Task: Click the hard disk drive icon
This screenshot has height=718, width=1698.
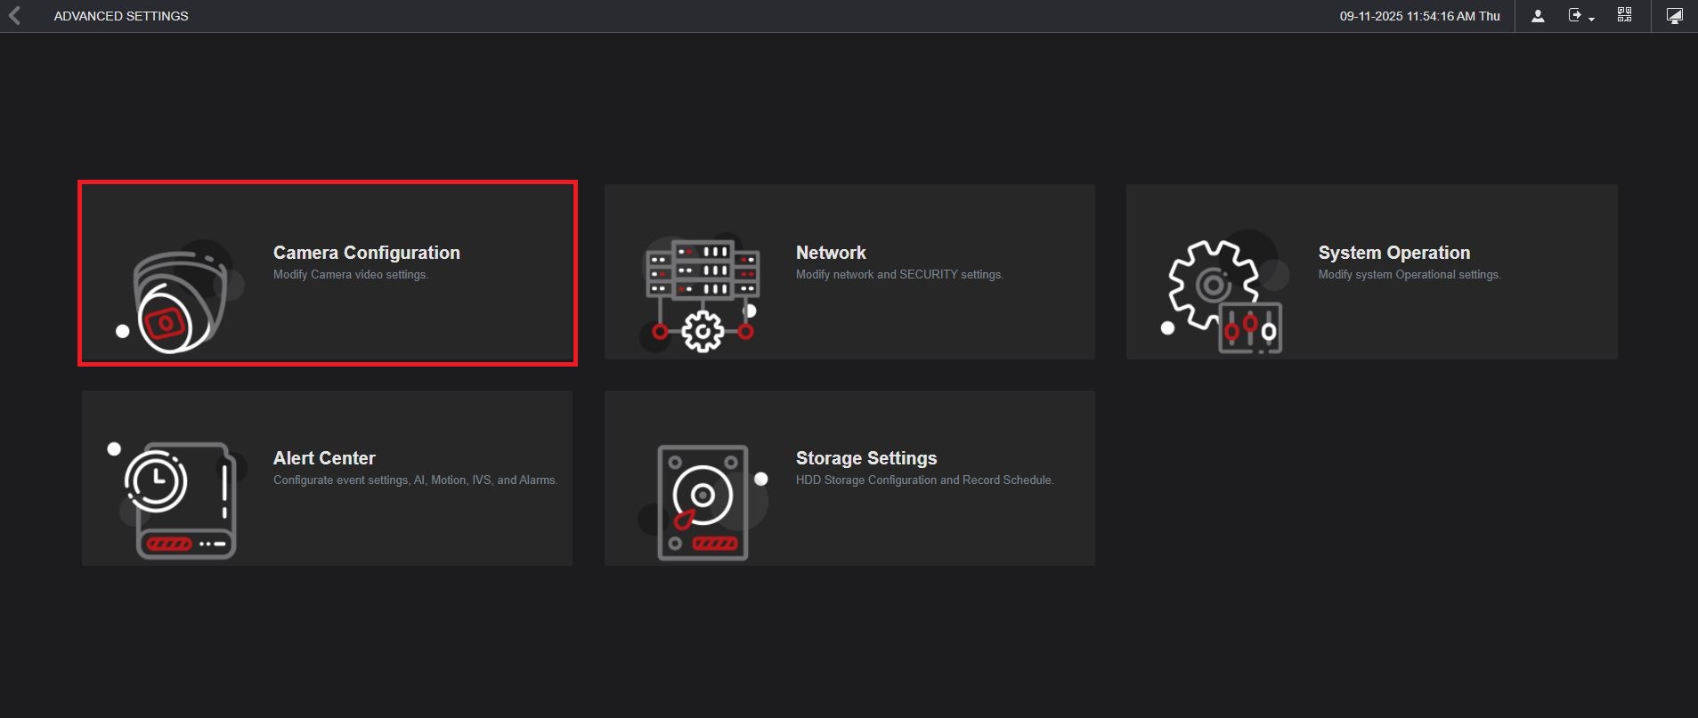Action: pos(703,502)
